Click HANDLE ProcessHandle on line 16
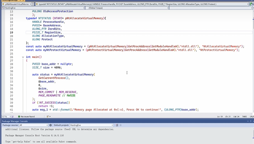254x144 pixels. pos(48,22)
